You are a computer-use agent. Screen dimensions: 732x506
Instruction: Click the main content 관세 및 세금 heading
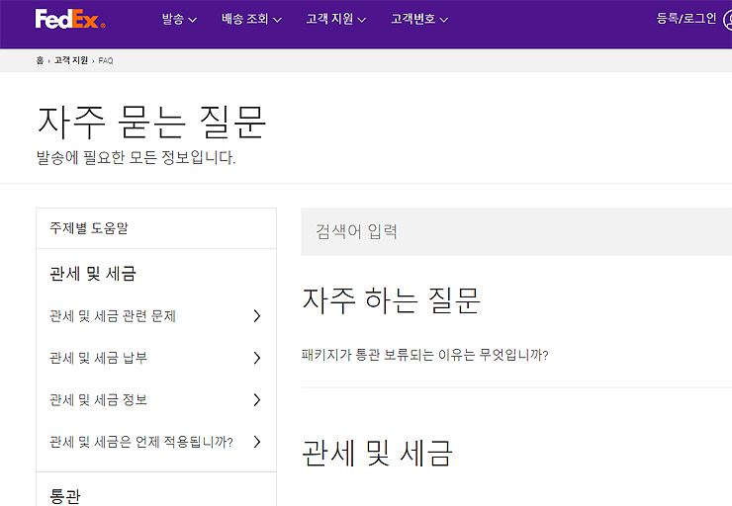(x=377, y=454)
